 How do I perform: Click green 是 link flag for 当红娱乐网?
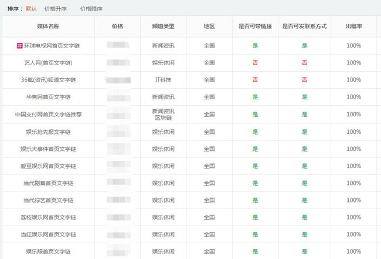(x=255, y=234)
